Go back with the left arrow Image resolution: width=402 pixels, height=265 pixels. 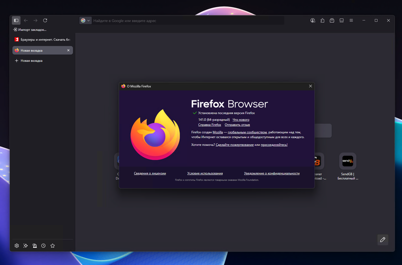click(26, 20)
